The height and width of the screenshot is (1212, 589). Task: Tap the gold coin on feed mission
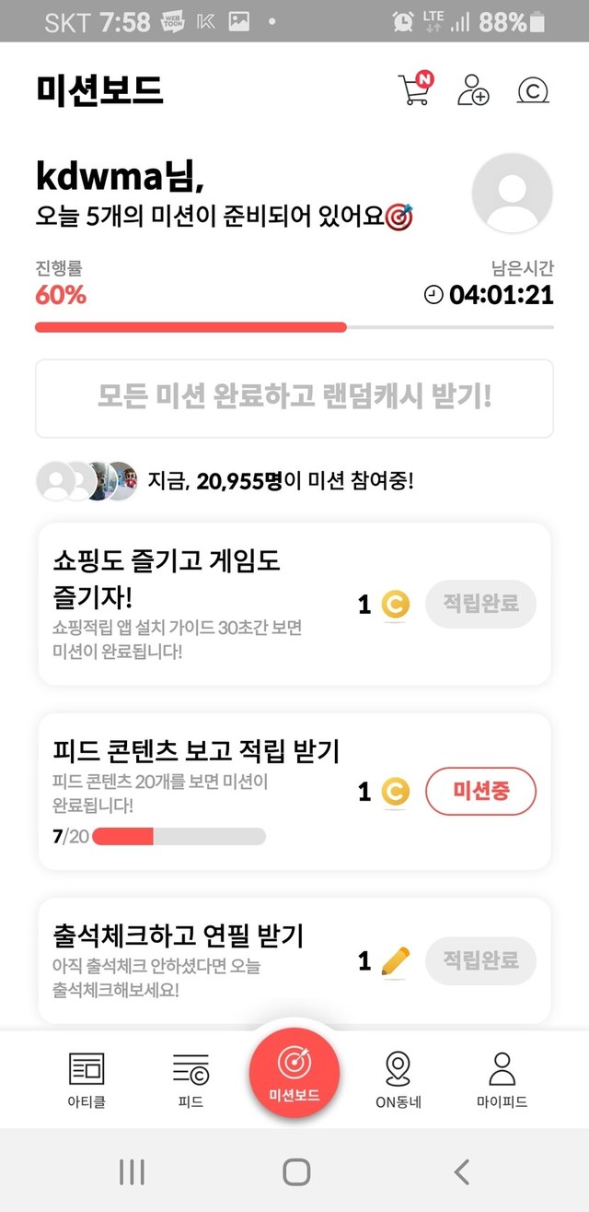point(395,791)
